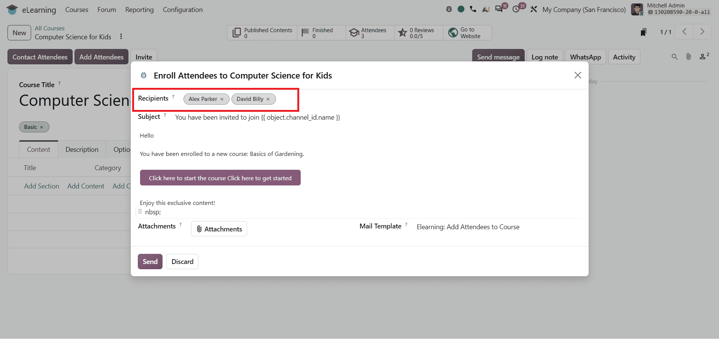The height and width of the screenshot is (341, 719).
Task: Open the activities clock icon
Action: (x=516, y=9)
